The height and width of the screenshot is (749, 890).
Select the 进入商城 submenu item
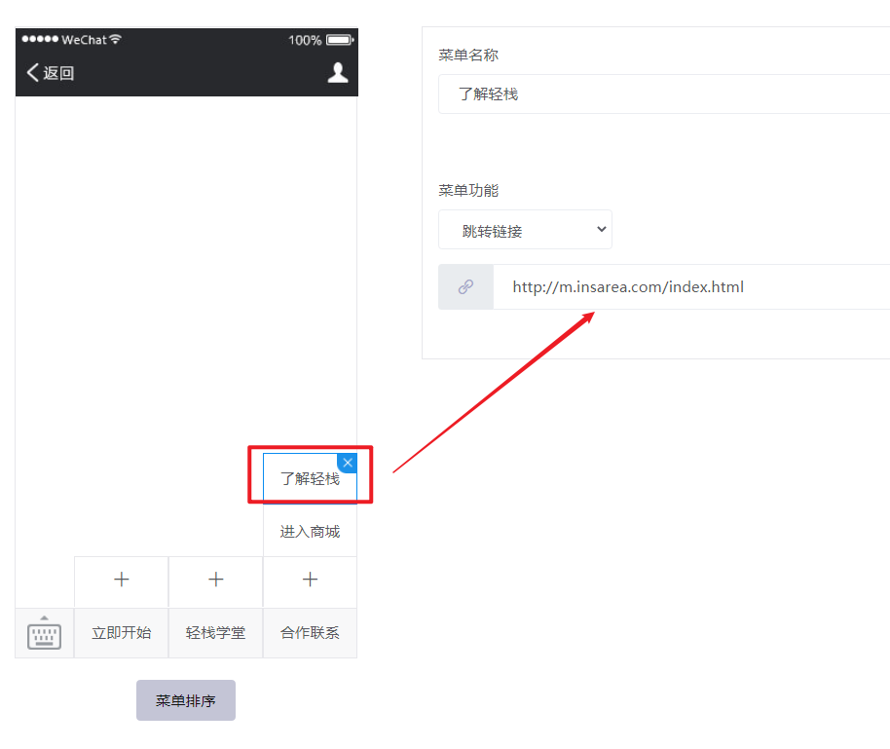(x=310, y=532)
